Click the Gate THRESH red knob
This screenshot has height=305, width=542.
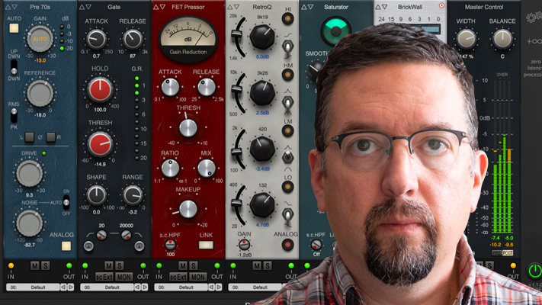[98, 143]
